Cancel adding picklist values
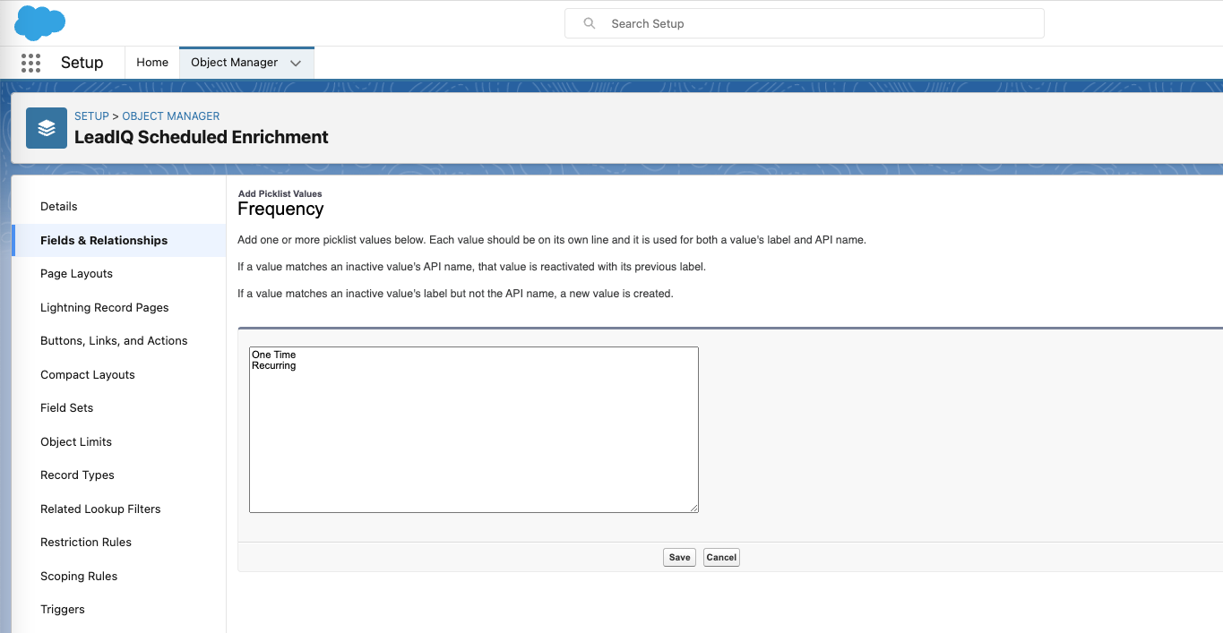 721,557
